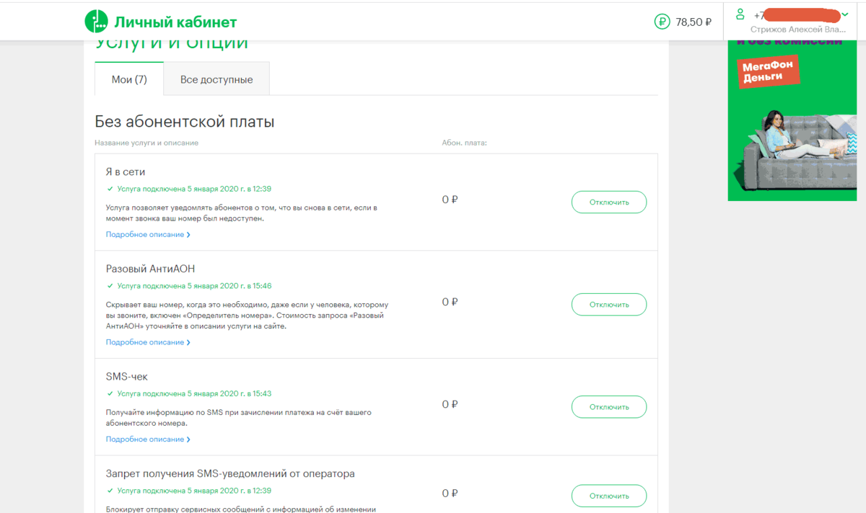The image size is (866, 513).
Task: Click the 78,50 ₽ balance amount
Action: click(694, 22)
